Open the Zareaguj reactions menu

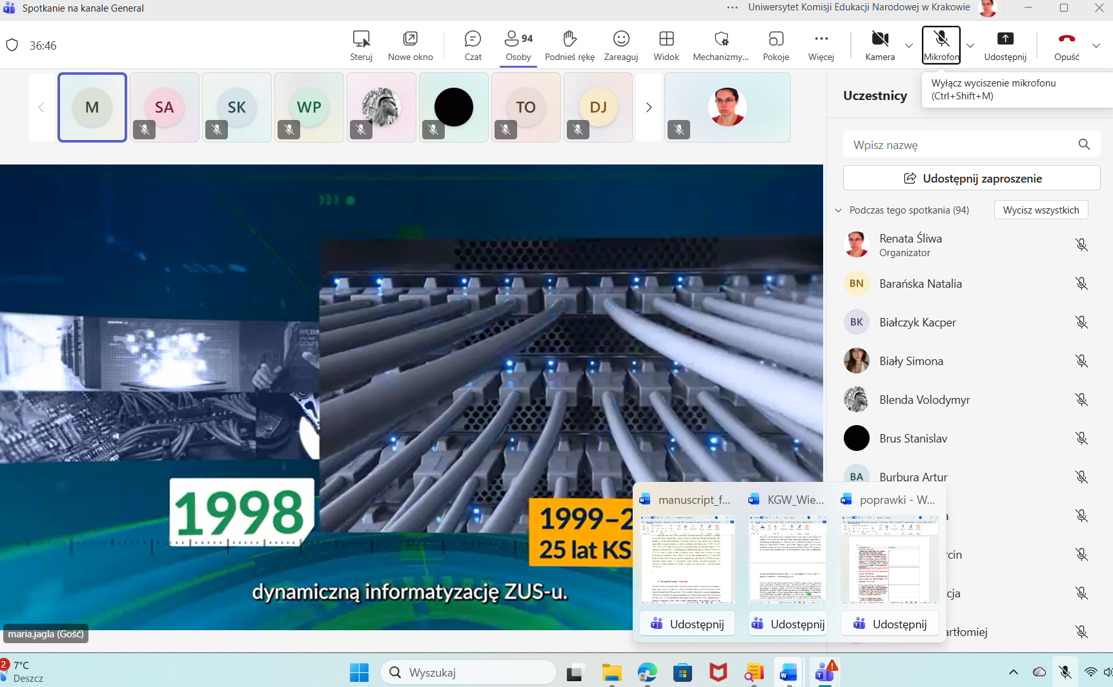[x=621, y=45]
